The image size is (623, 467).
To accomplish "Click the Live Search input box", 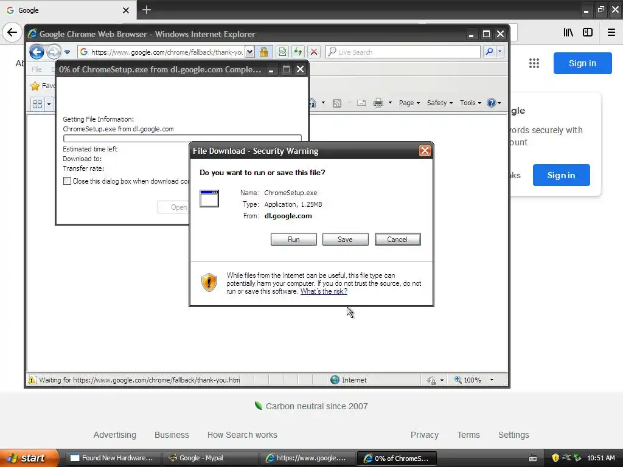I will click(x=403, y=52).
